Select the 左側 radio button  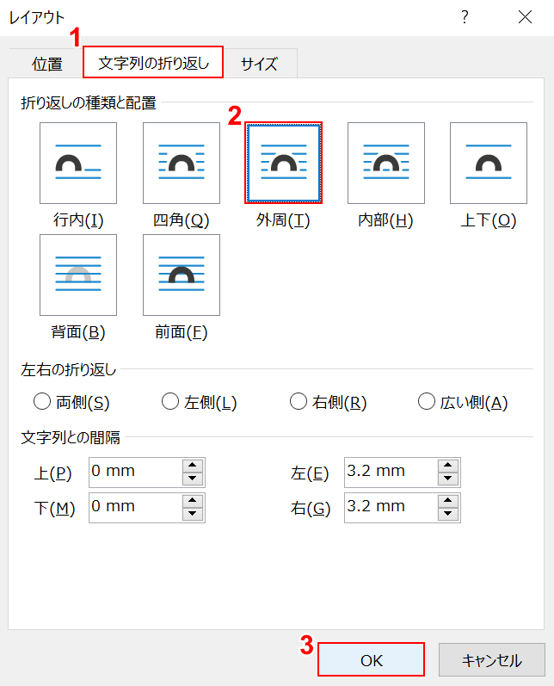coord(169,401)
